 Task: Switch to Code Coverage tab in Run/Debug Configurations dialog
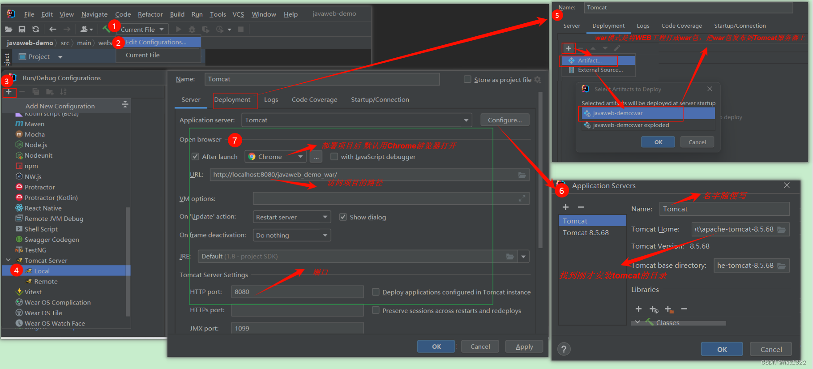coord(314,99)
